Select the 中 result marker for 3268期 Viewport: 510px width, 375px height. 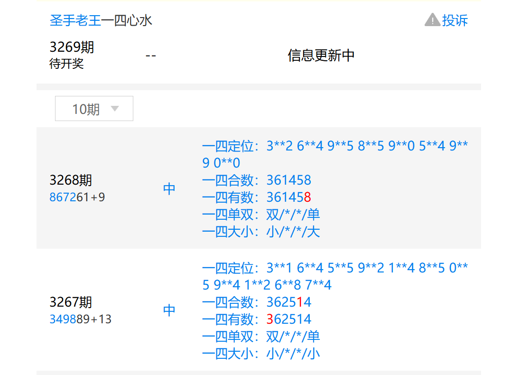(169, 188)
